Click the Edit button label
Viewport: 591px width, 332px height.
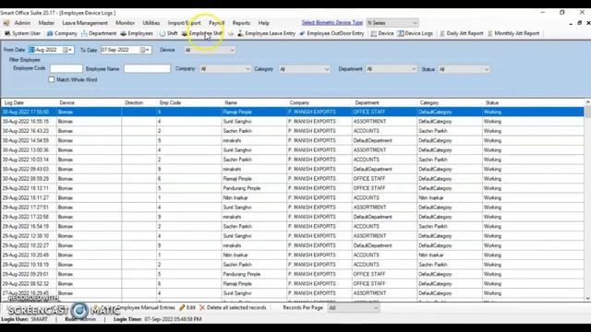pyautogui.click(x=191, y=307)
